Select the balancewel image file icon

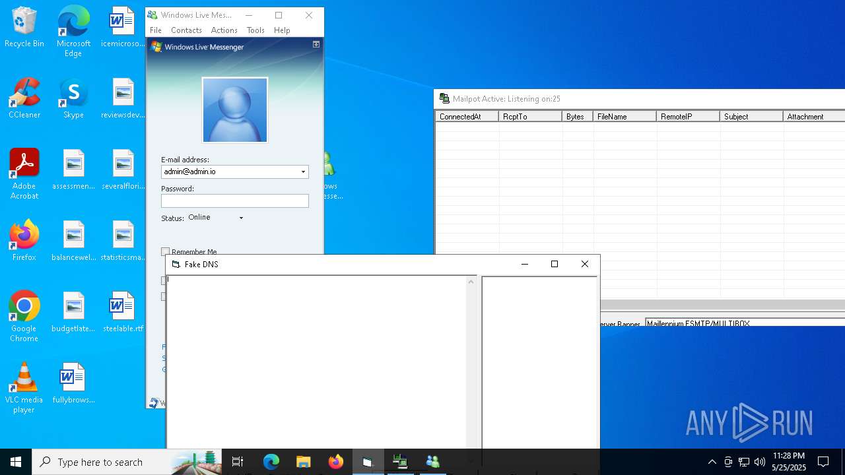coord(73,241)
